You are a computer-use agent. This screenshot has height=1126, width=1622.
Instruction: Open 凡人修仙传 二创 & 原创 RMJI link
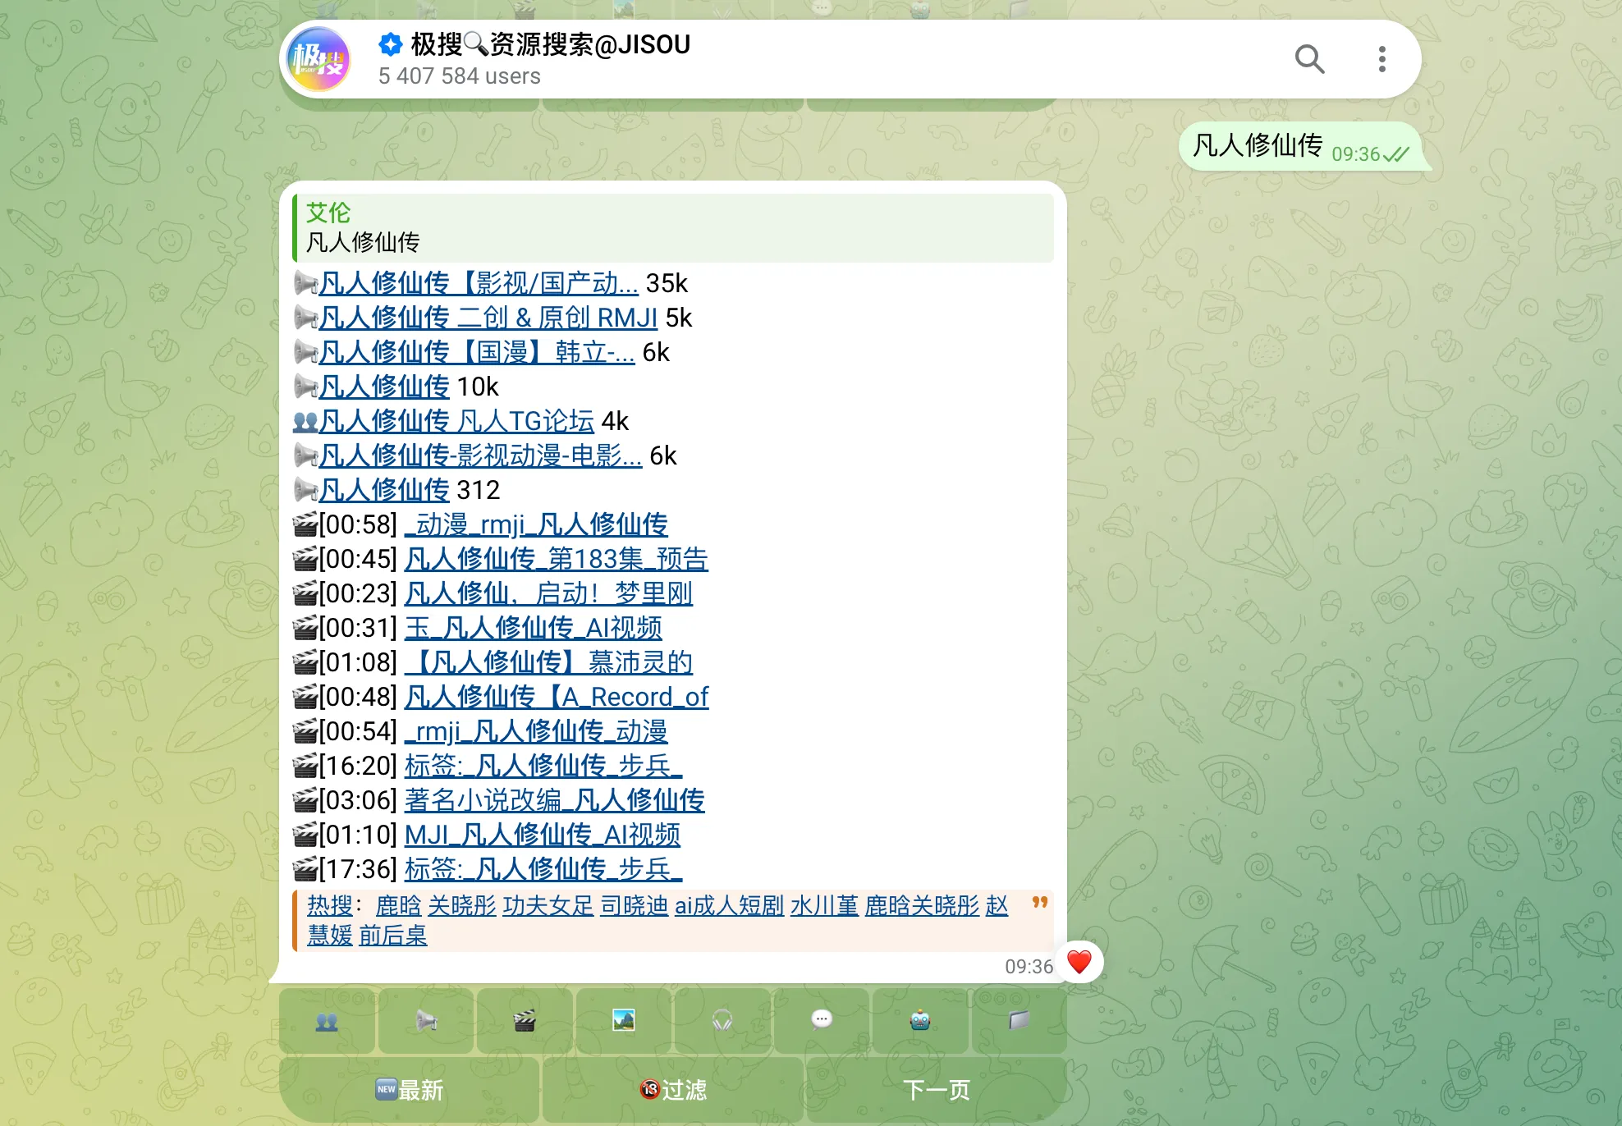pyautogui.click(x=488, y=318)
